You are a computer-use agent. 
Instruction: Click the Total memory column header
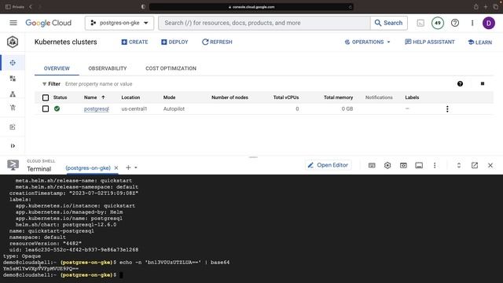coord(338,97)
